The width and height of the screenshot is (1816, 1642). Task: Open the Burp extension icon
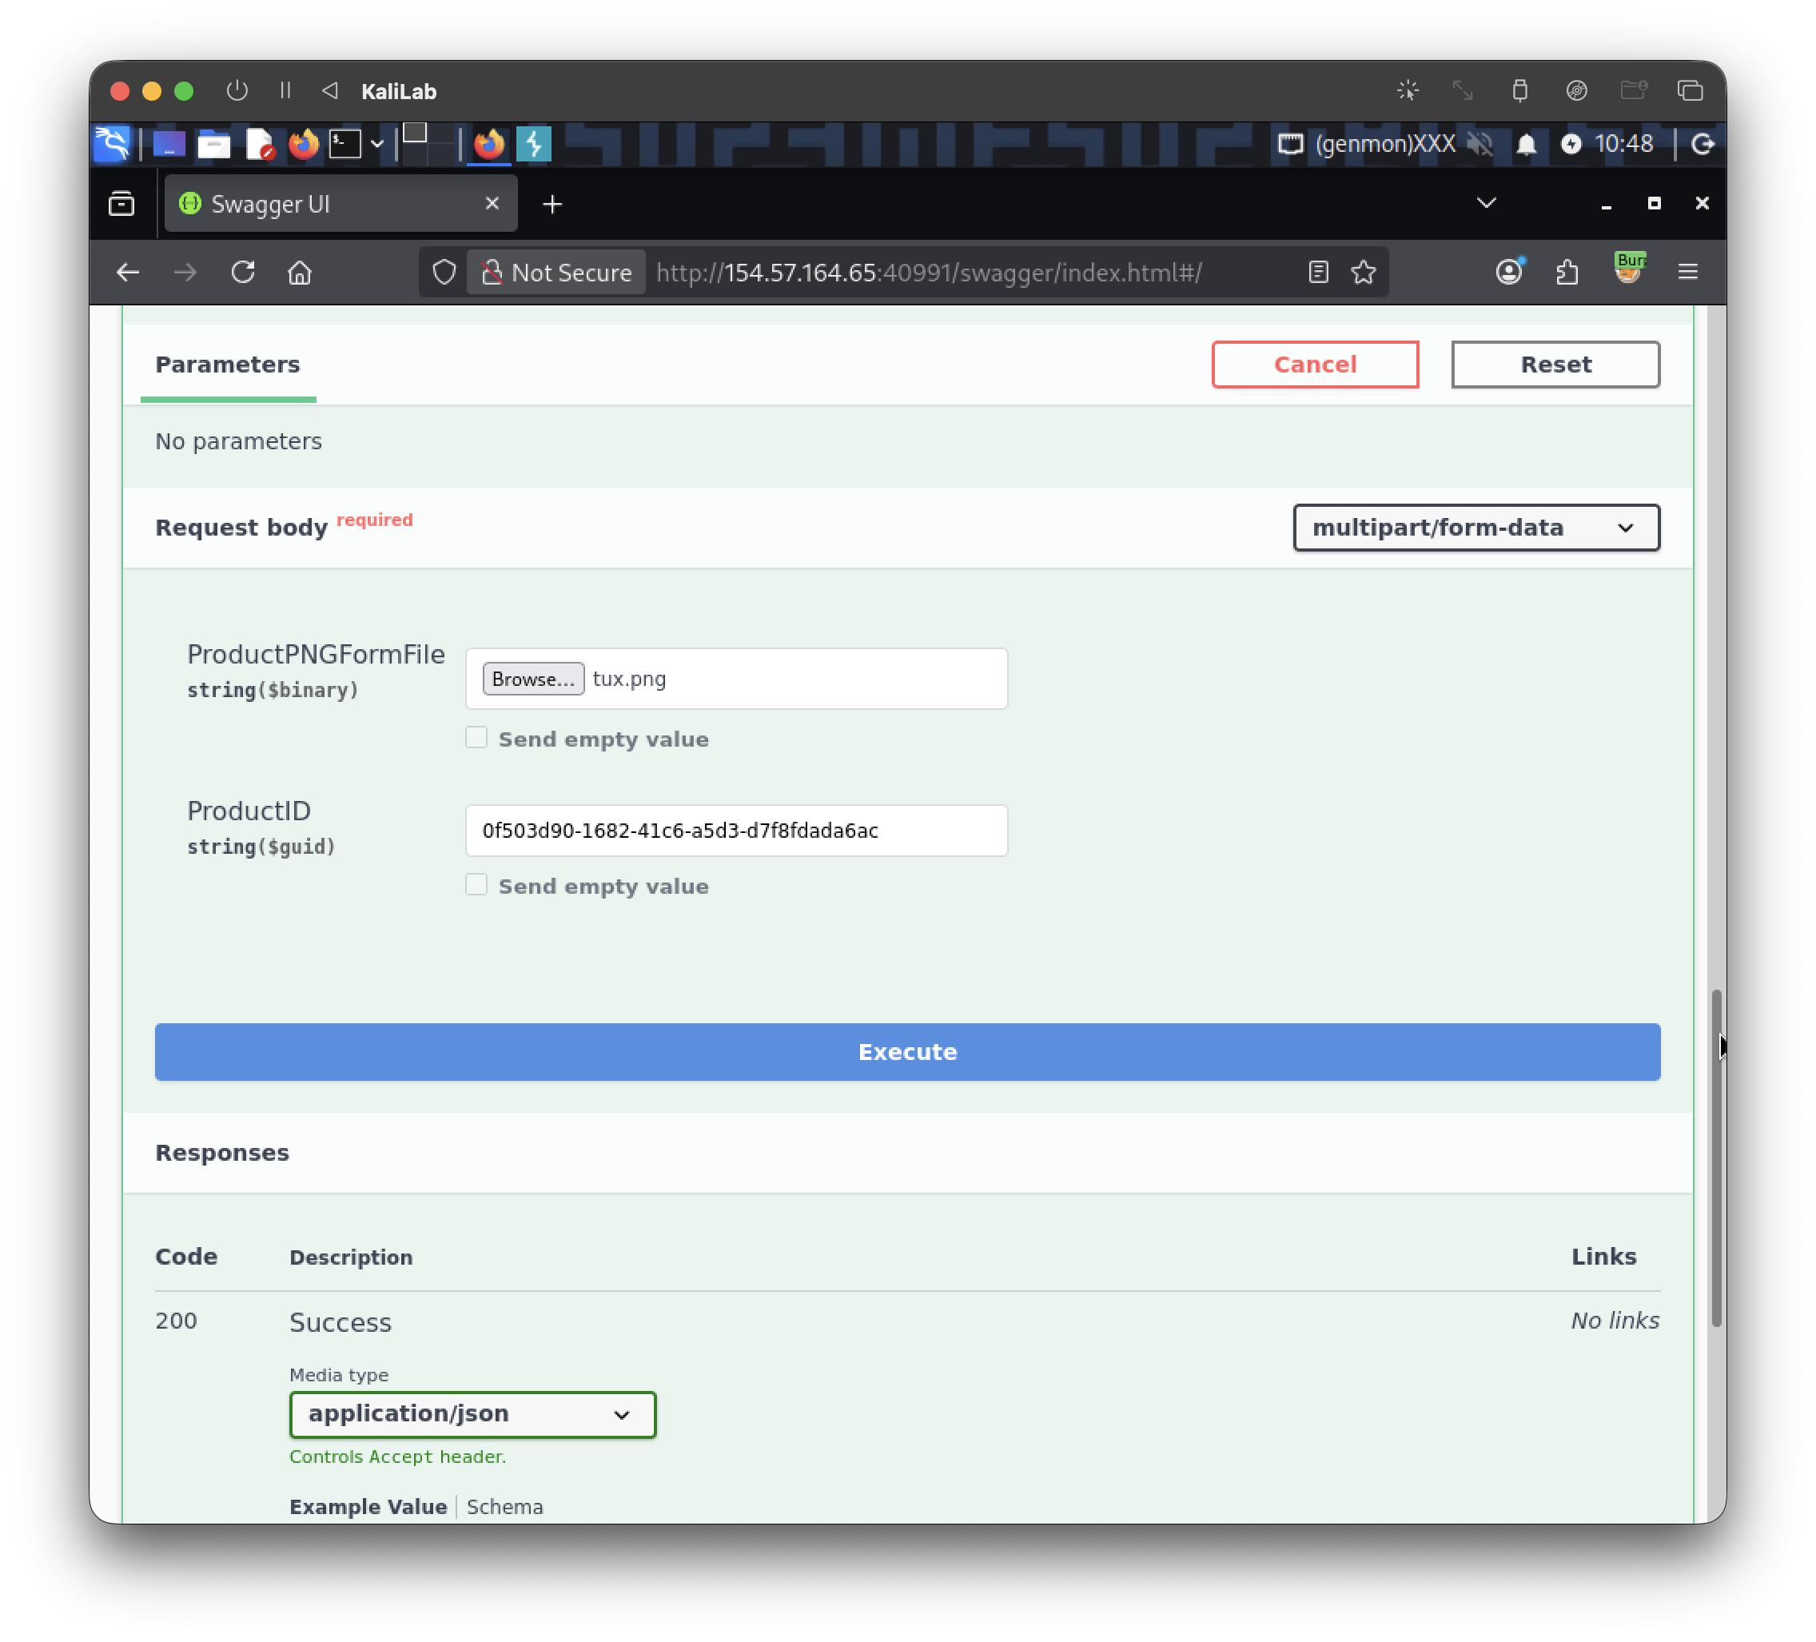(x=1630, y=269)
